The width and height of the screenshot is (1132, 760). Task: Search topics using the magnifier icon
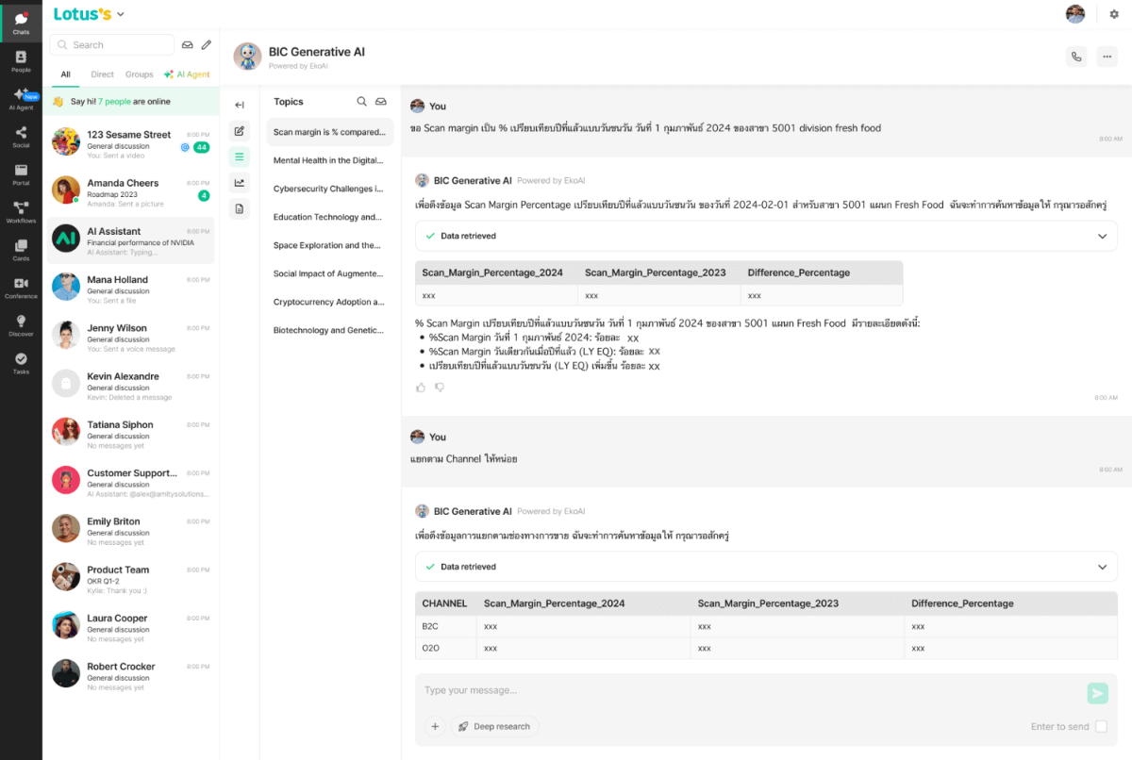[361, 102]
